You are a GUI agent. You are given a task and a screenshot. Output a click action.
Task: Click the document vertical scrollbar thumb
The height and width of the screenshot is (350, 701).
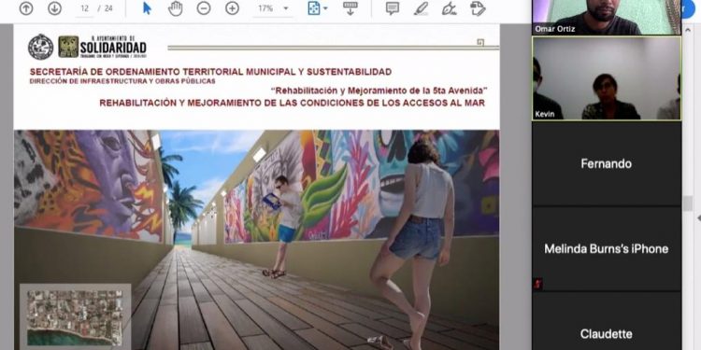coord(688,203)
